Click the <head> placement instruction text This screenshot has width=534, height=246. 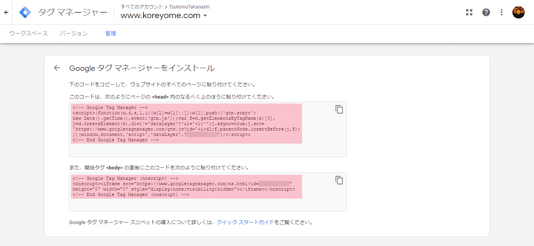pos(172,97)
